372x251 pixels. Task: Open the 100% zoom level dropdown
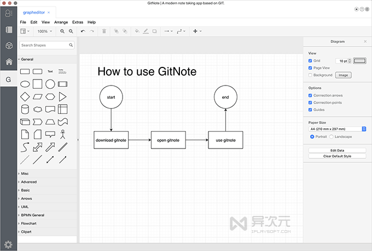pyautogui.click(x=45, y=31)
